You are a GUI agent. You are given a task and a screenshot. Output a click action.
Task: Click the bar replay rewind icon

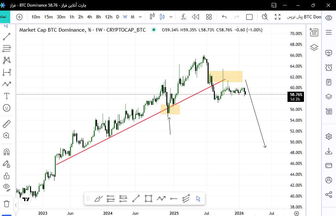point(195,17)
